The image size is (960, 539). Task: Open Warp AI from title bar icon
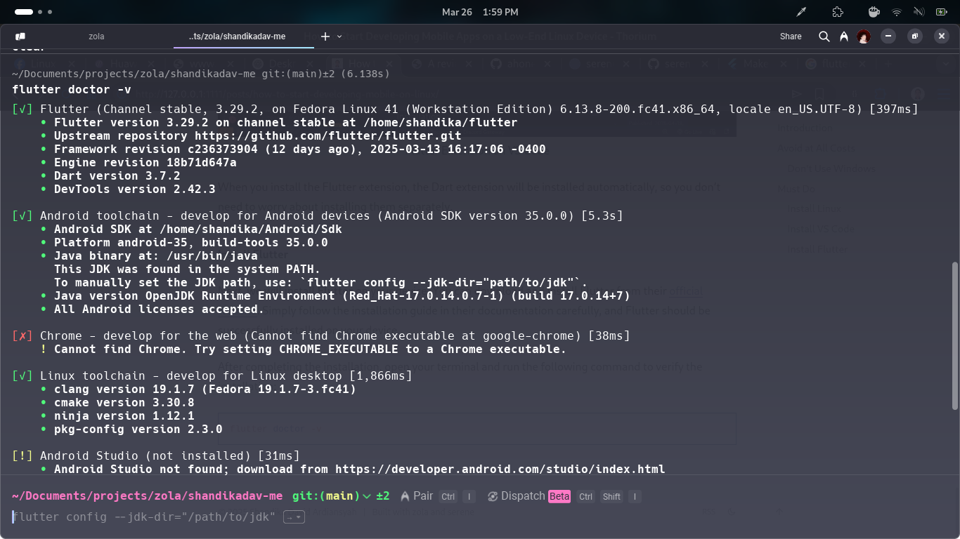click(844, 36)
